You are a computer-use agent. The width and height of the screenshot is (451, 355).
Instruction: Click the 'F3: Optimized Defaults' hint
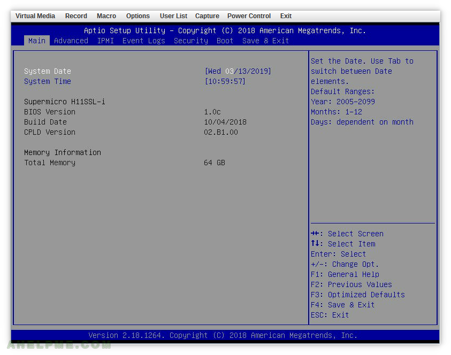click(358, 295)
